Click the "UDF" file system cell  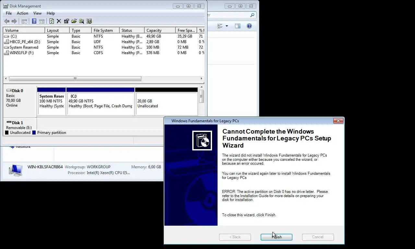click(97, 42)
